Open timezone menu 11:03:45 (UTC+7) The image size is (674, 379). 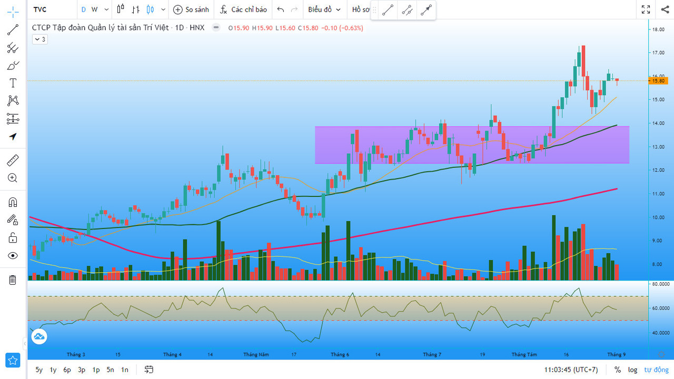(571, 370)
